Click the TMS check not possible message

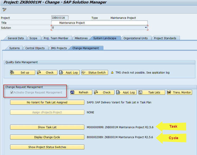(x=142, y=72)
